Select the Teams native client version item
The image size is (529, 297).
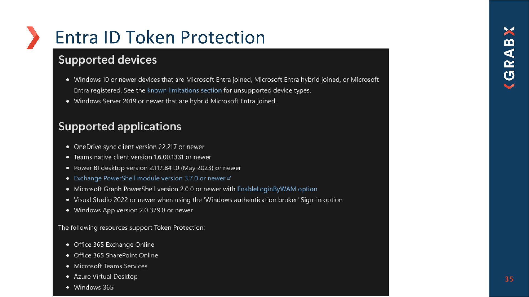click(142, 157)
